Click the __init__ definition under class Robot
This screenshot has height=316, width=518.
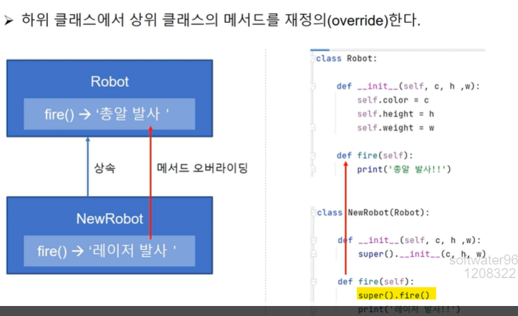tap(408, 87)
